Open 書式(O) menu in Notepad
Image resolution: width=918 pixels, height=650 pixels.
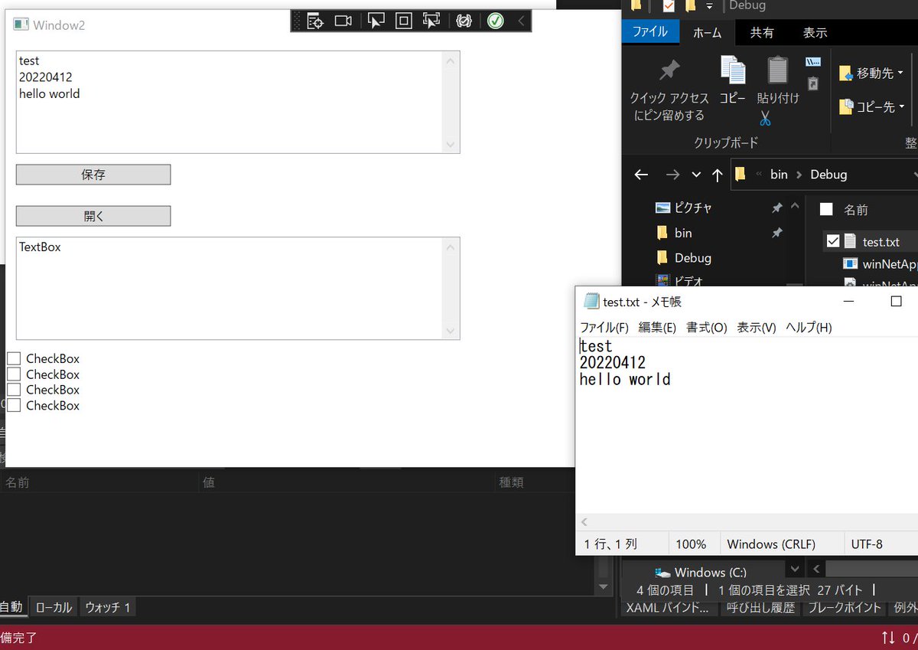(707, 328)
